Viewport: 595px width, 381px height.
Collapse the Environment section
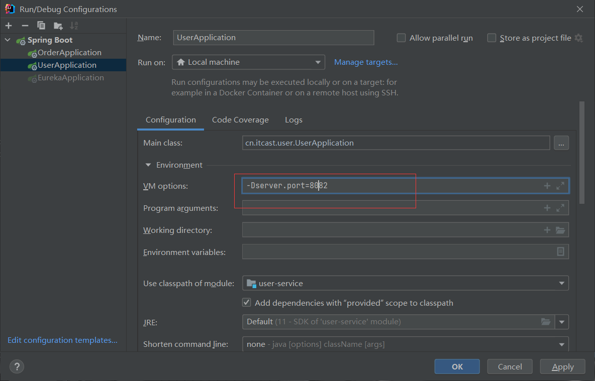(148, 165)
